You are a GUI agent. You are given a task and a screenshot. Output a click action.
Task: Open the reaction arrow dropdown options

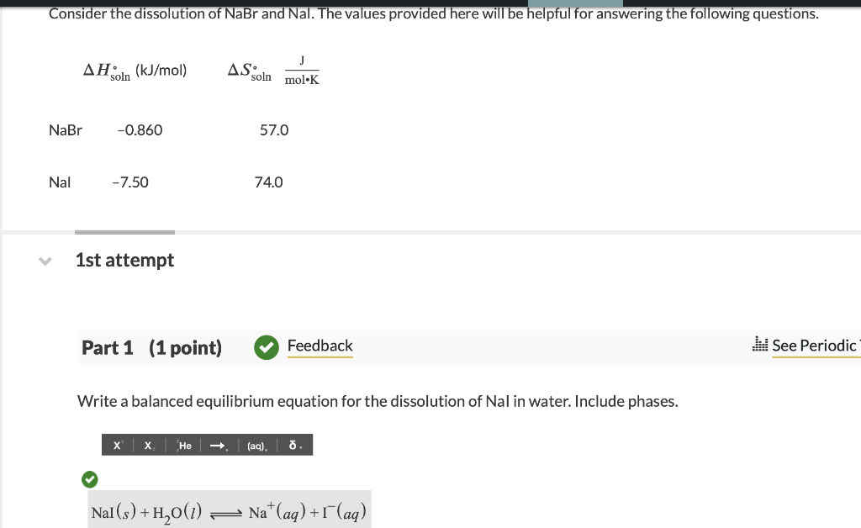click(225, 445)
